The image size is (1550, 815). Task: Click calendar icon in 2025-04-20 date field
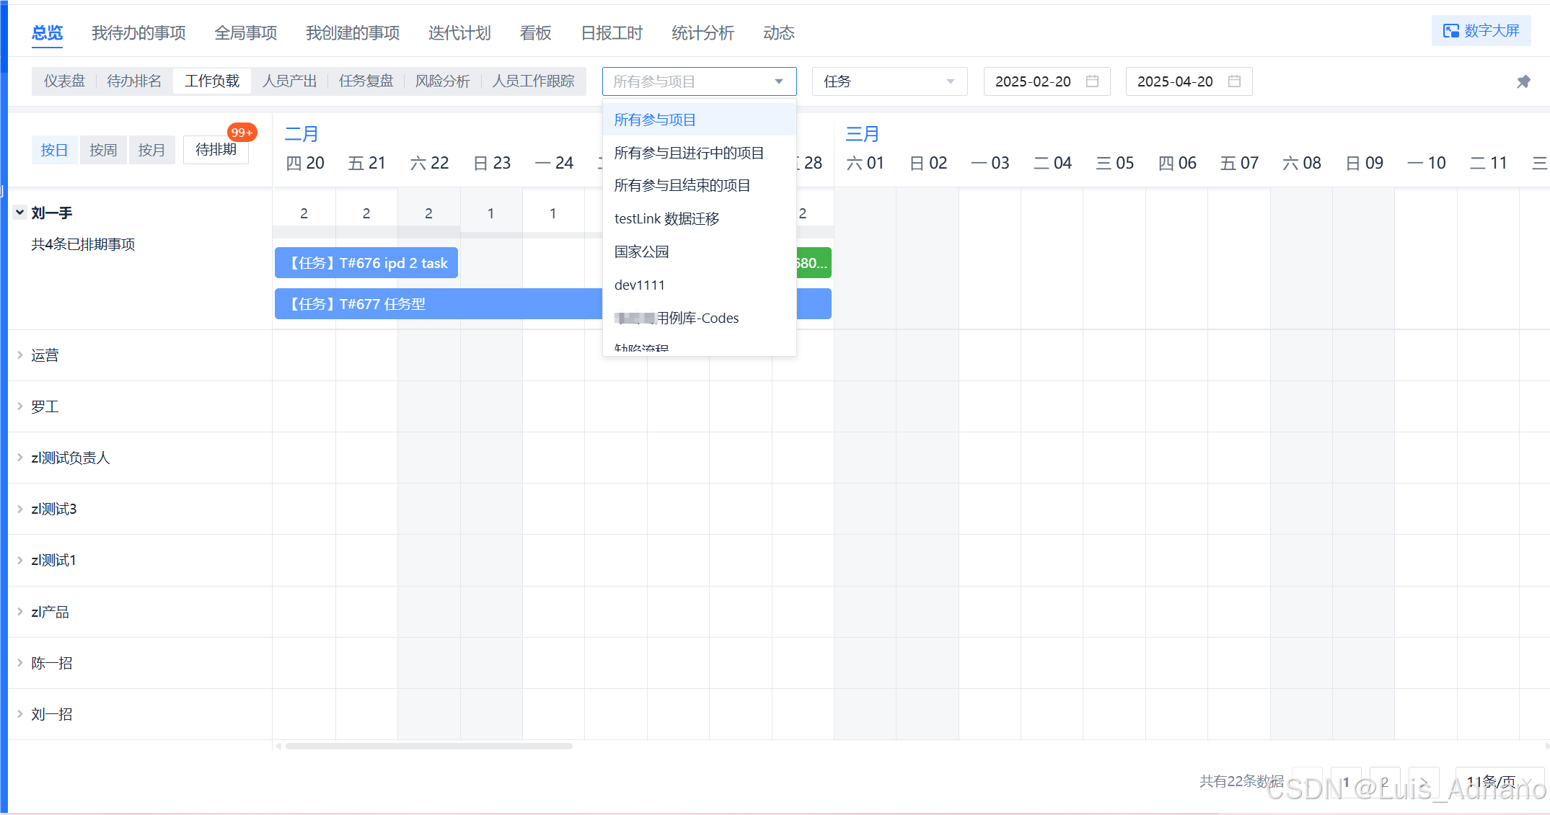pyautogui.click(x=1234, y=81)
